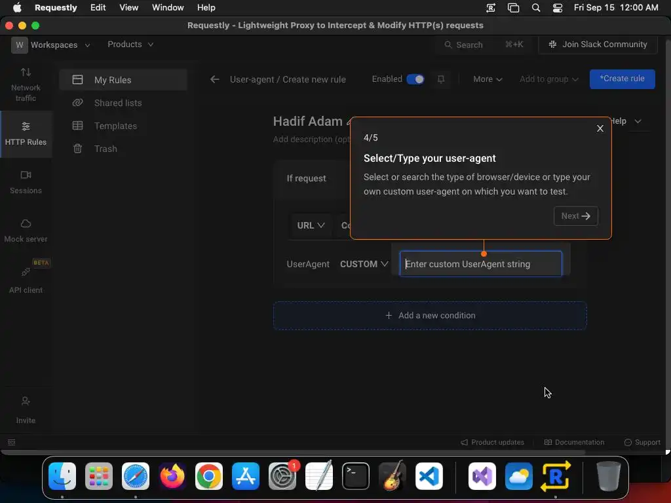Click Next in the walkthrough tooltip
This screenshot has width=671, height=503.
click(x=575, y=216)
